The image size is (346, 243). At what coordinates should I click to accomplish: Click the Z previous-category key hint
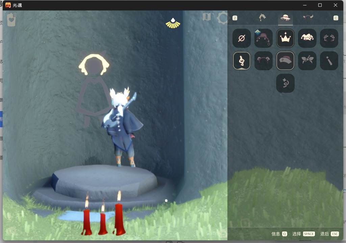235,18
